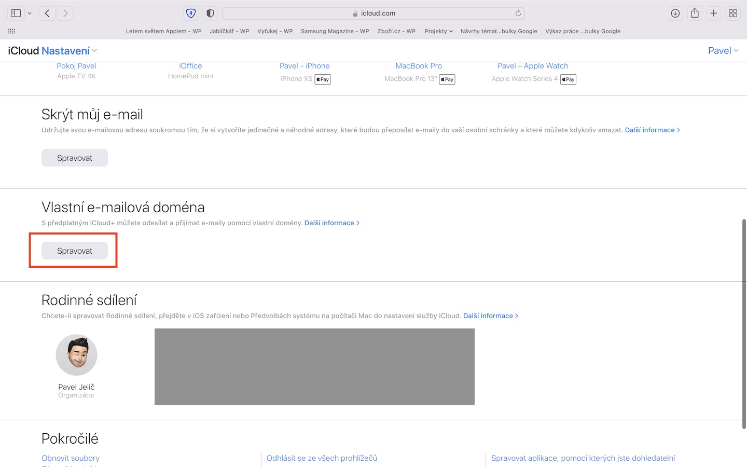Click the Pokročilé heading
Image resolution: width=747 pixels, height=467 pixels.
(x=70, y=439)
